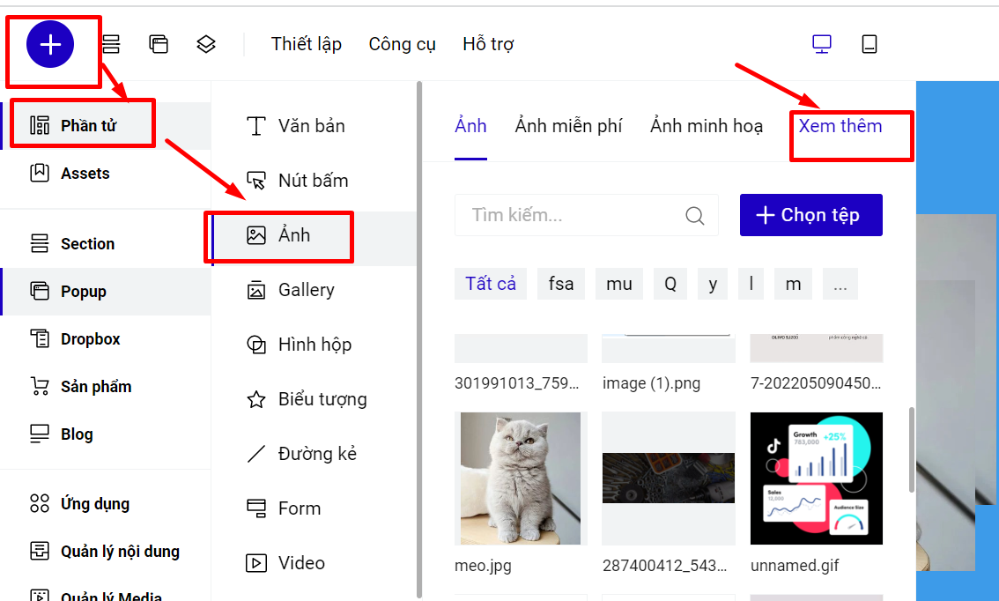
Task: Select the Gallery element
Action: pyautogui.click(x=306, y=290)
